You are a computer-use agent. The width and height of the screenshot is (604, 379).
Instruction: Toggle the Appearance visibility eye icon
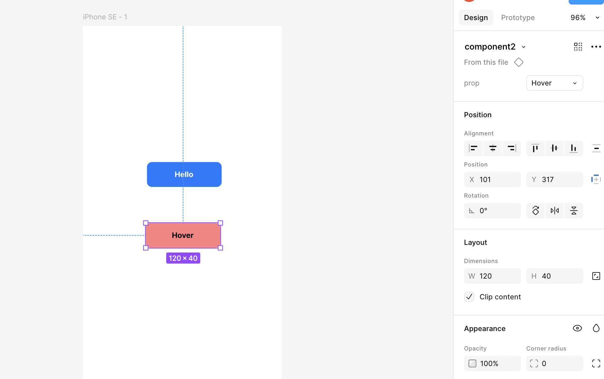[x=577, y=328]
